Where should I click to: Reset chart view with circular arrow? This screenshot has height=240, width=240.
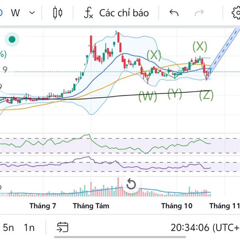coord(131,184)
